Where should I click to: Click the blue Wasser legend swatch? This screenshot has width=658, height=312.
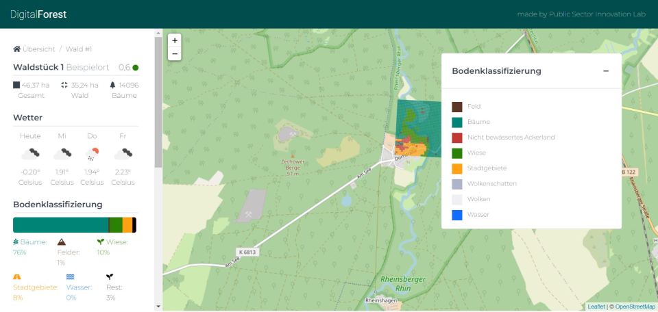click(457, 215)
